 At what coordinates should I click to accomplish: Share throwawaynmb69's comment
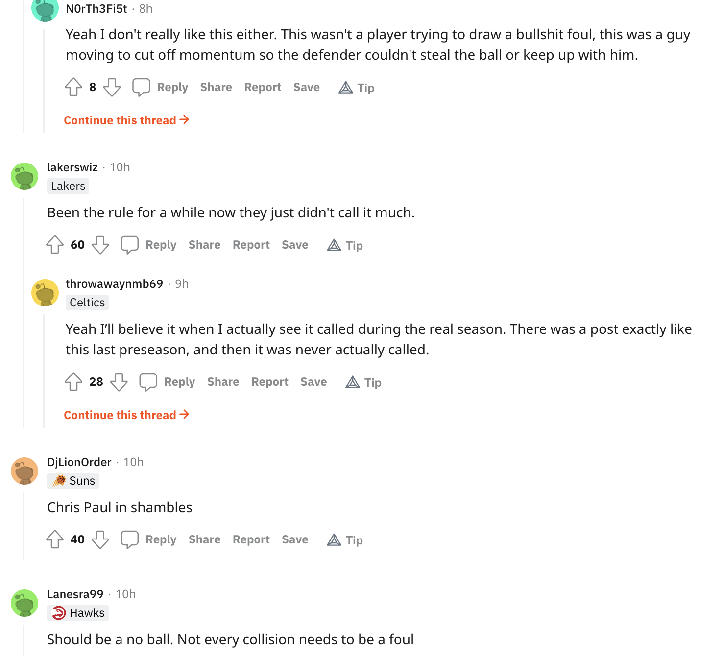223,382
